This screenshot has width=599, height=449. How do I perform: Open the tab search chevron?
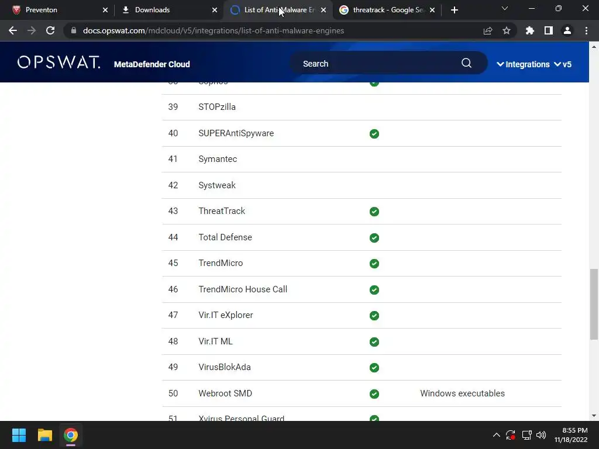pos(505,8)
